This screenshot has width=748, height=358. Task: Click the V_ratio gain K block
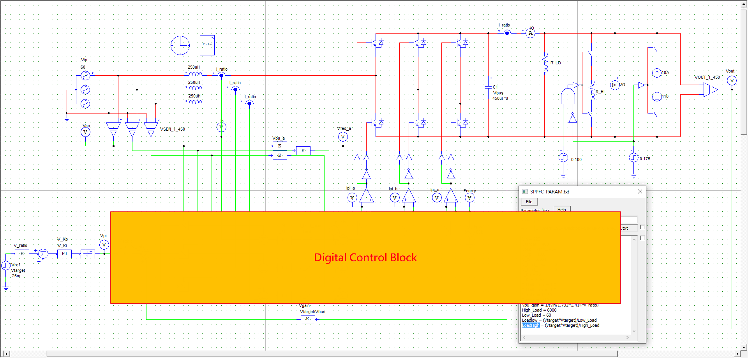pos(22,254)
